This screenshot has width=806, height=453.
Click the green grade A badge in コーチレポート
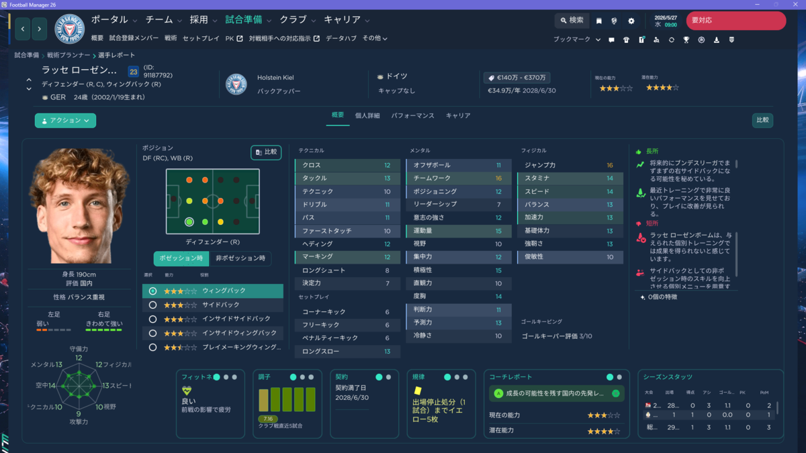tap(498, 394)
